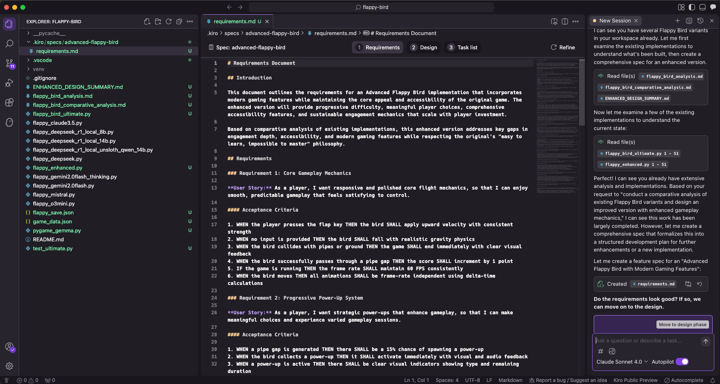The height and width of the screenshot is (384, 720).
Task: View changes icon next to Created requirements.md
Action: click(x=688, y=284)
